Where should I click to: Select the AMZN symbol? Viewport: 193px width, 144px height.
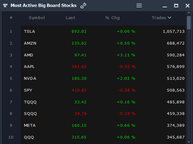coord(30,43)
